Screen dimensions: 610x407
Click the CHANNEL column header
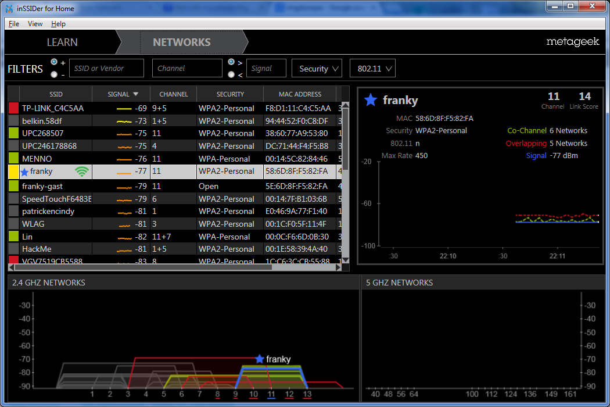pyautogui.click(x=174, y=94)
